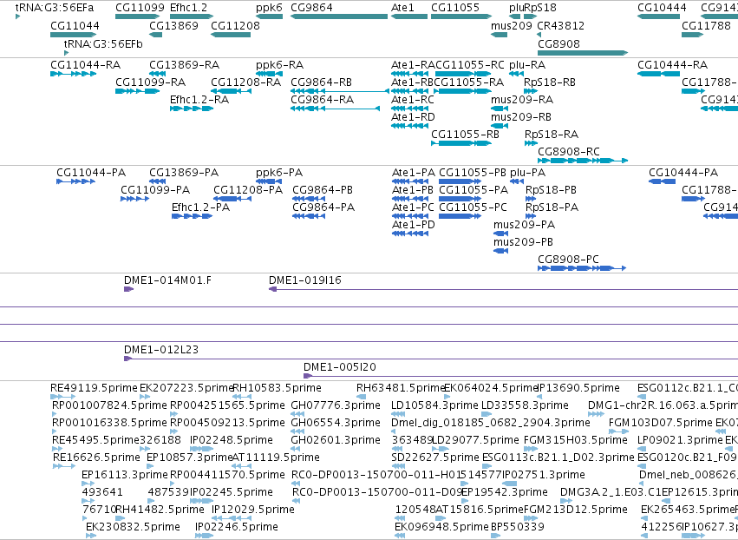Open the ppk6-RA transcript label
The width and height of the screenshot is (738, 540).
point(279,64)
